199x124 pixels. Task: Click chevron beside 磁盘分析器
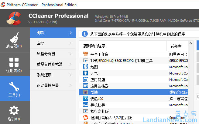pos(71,54)
